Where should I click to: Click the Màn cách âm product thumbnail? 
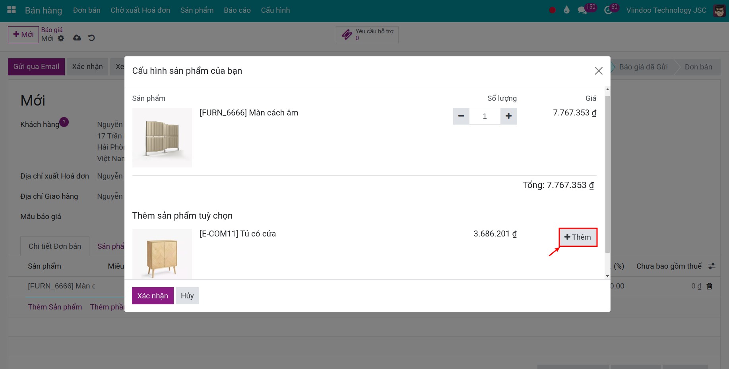162,138
